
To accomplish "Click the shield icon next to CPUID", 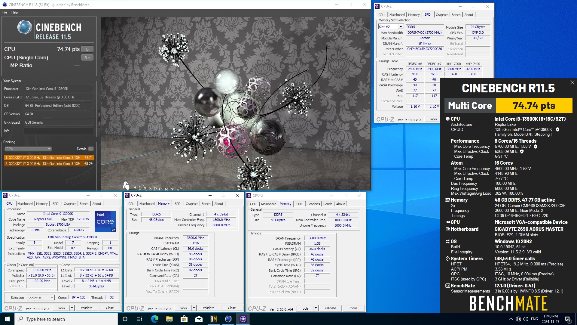I will point(557,129).
